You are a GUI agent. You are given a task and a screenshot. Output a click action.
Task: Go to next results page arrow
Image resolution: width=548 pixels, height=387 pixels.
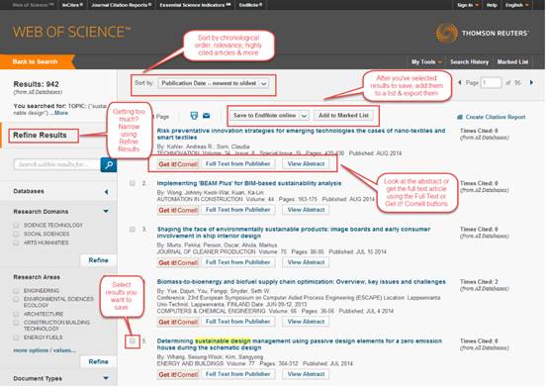tap(531, 83)
